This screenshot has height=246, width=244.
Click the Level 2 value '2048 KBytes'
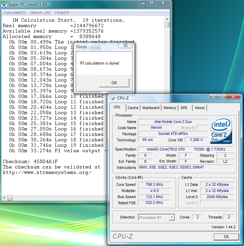click(x=217, y=197)
